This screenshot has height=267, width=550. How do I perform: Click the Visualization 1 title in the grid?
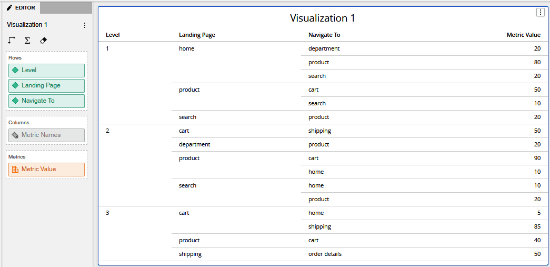coord(322,18)
